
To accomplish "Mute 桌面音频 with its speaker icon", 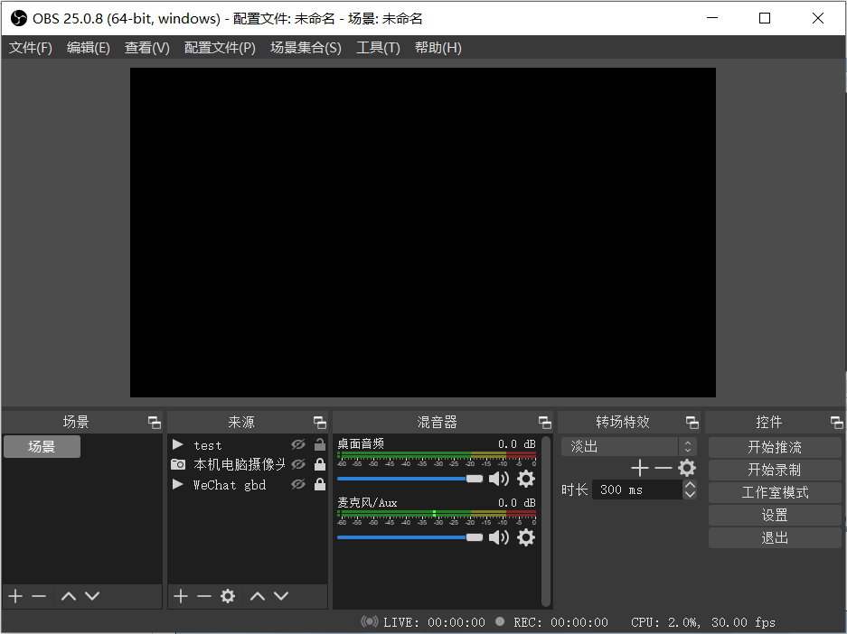I will pyautogui.click(x=499, y=479).
